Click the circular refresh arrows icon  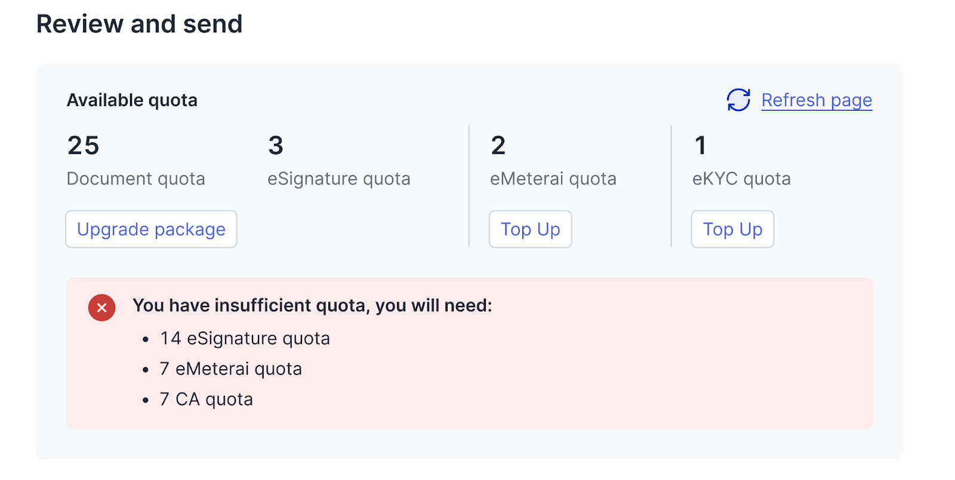click(738, 100)
